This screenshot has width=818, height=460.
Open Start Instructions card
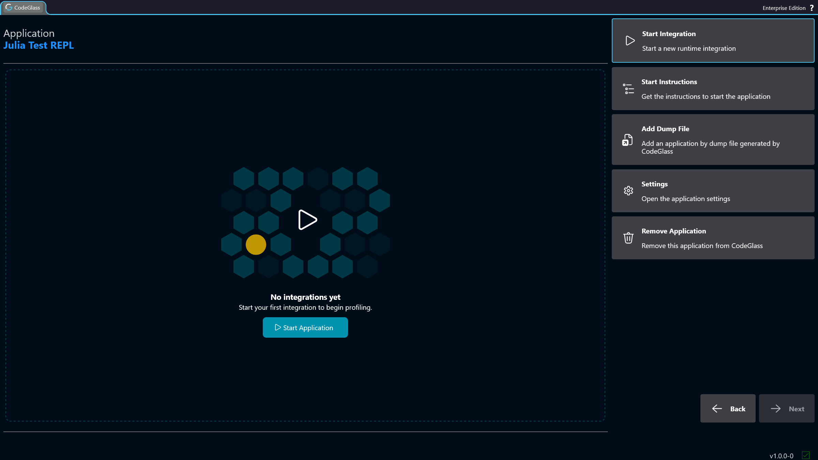click(x=713, y=89)
